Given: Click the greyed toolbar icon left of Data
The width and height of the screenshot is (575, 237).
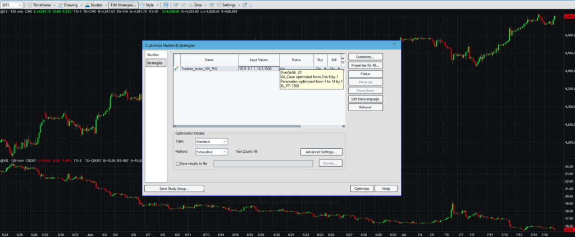Looking at the screenshot, I should click(184, 5).
